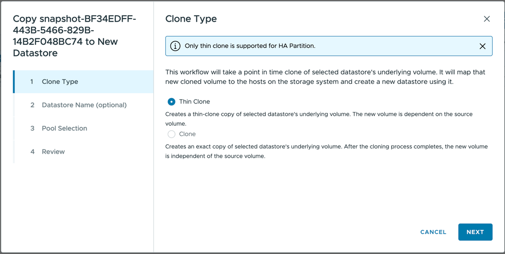Click the exact copy description under Clone
The image size is (505, 254).
(x=326, y=151)
